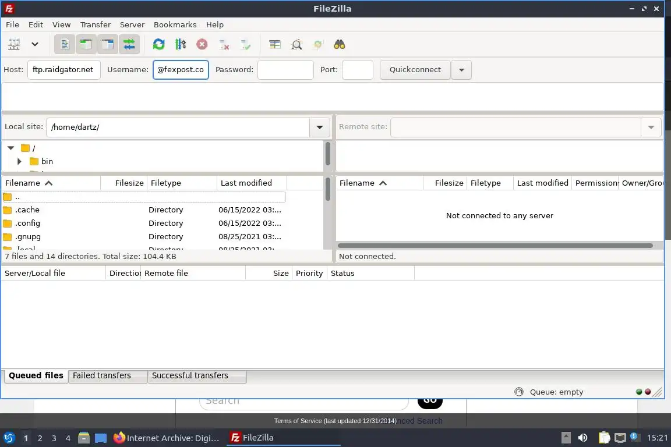
Task: Switch to workspace 2 in taskbar
Action: coord(40,438)
